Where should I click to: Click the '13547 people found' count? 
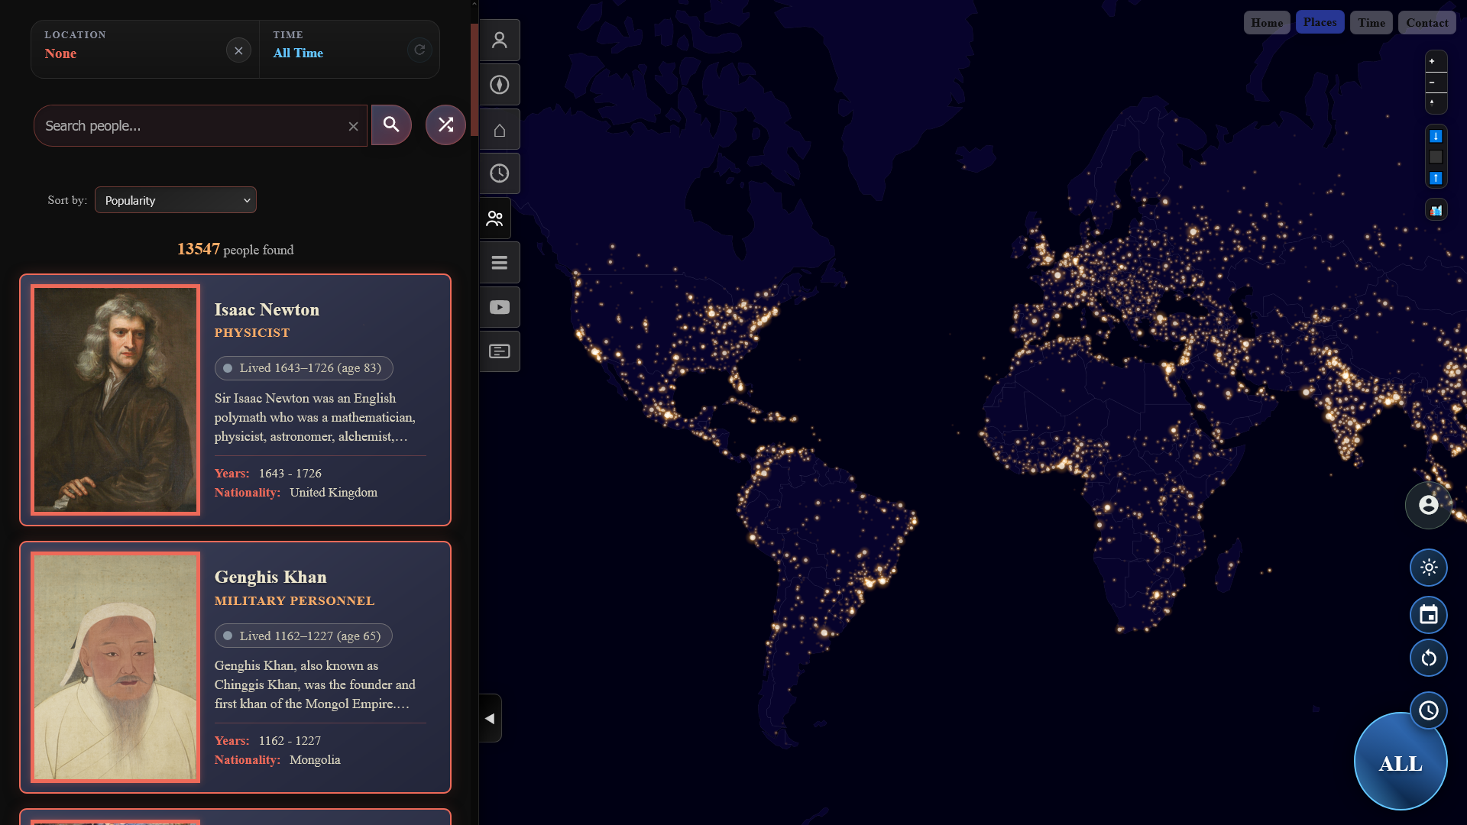(235, 249)
